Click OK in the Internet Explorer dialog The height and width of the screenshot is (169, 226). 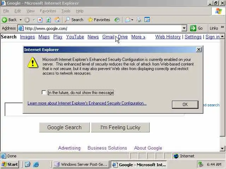point(185,105)
